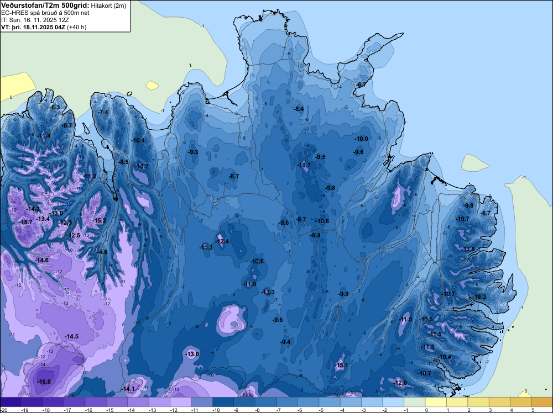This screenshot has width=553, height=413.
Task: Click the -15.1 temperature value
Action: tap(341, 365)
